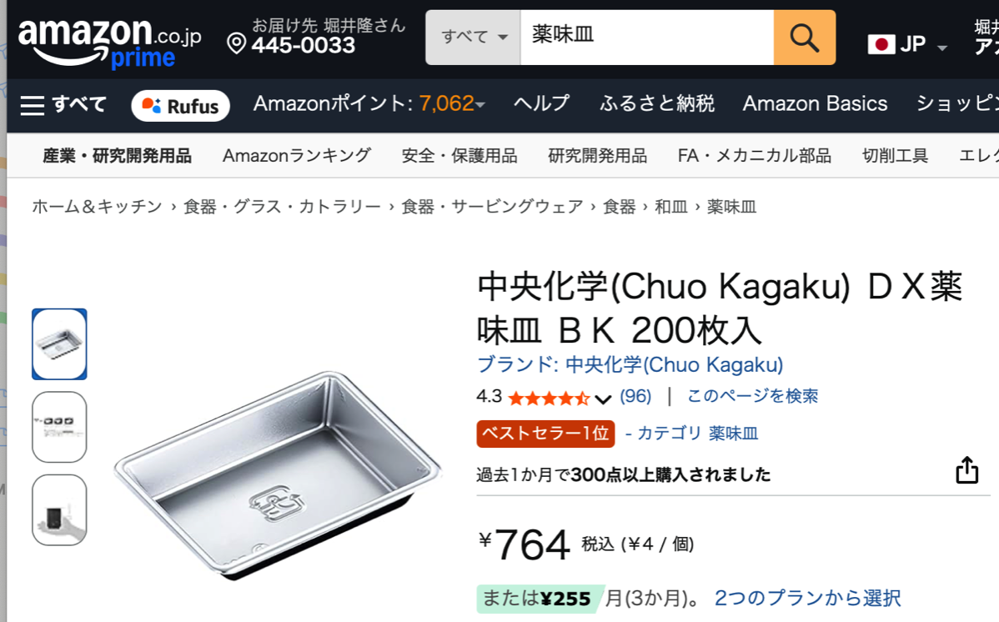999x622 pixels.
Task: Select the first product thumbnail
Action: point(59,344)
